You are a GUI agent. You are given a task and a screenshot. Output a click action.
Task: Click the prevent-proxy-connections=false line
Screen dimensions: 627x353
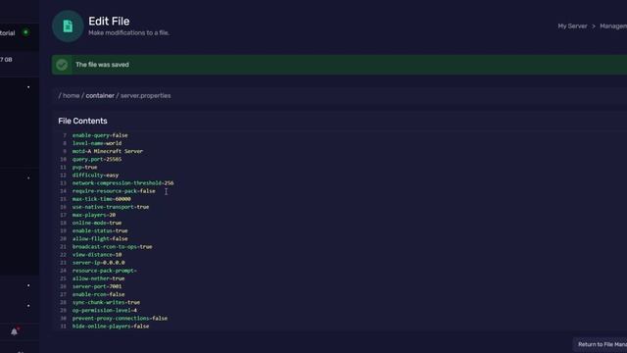(x=120, y=319)
